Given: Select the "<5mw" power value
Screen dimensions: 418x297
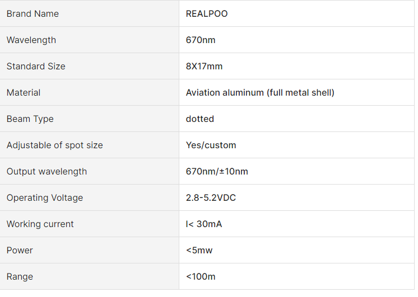Looking at the screenshot, I should coord(199,250).
